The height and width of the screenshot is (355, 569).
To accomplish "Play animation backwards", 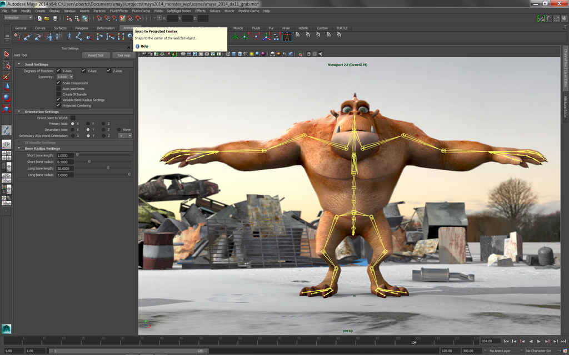I will (531, 341).
